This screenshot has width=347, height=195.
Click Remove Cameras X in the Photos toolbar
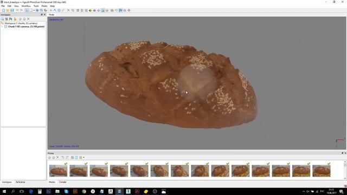click(57, 158)
